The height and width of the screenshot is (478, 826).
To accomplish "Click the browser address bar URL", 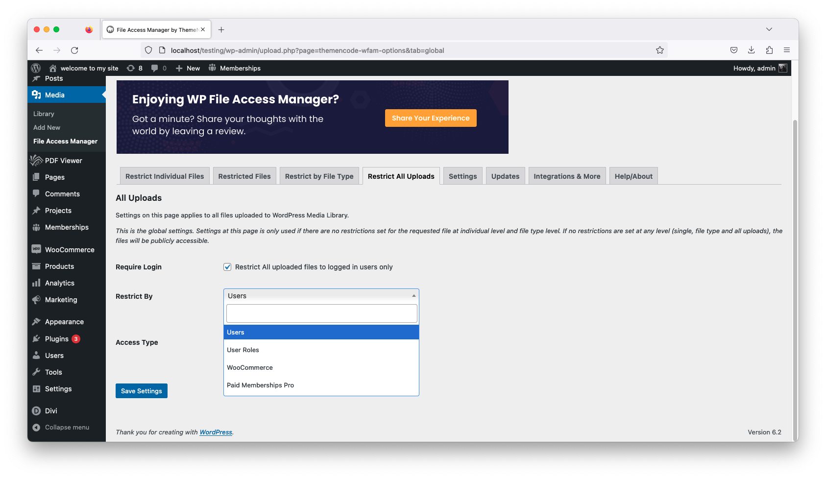I will pos(308,50).
